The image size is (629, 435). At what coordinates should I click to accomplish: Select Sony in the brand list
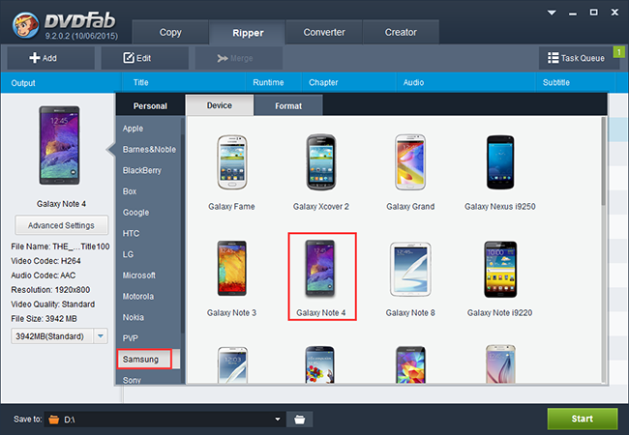click(132, 379)
